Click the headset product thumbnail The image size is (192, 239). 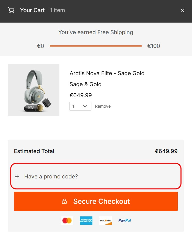(x=33, y=90)
